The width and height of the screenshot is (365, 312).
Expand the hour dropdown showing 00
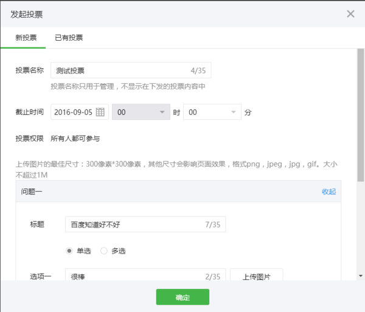click(x=141, y=112)
